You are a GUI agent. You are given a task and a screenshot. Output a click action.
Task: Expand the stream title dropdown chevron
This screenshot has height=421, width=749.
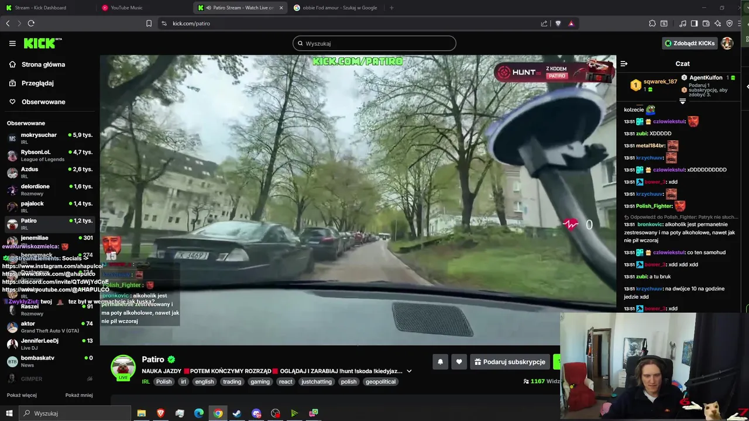[x=409, y=371]
